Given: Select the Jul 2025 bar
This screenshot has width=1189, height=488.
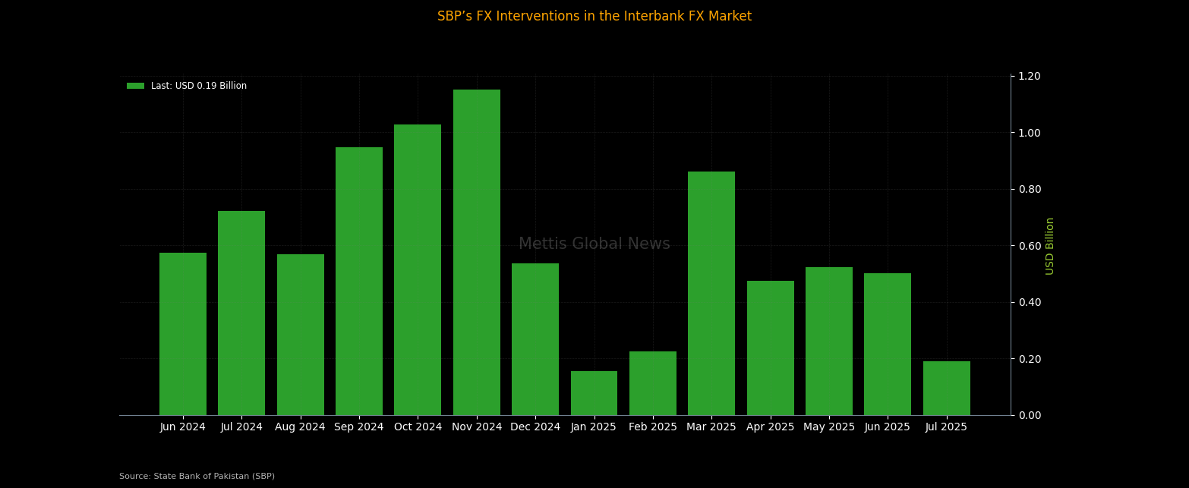Looking at the screenshot, I should tap(946, 388).
